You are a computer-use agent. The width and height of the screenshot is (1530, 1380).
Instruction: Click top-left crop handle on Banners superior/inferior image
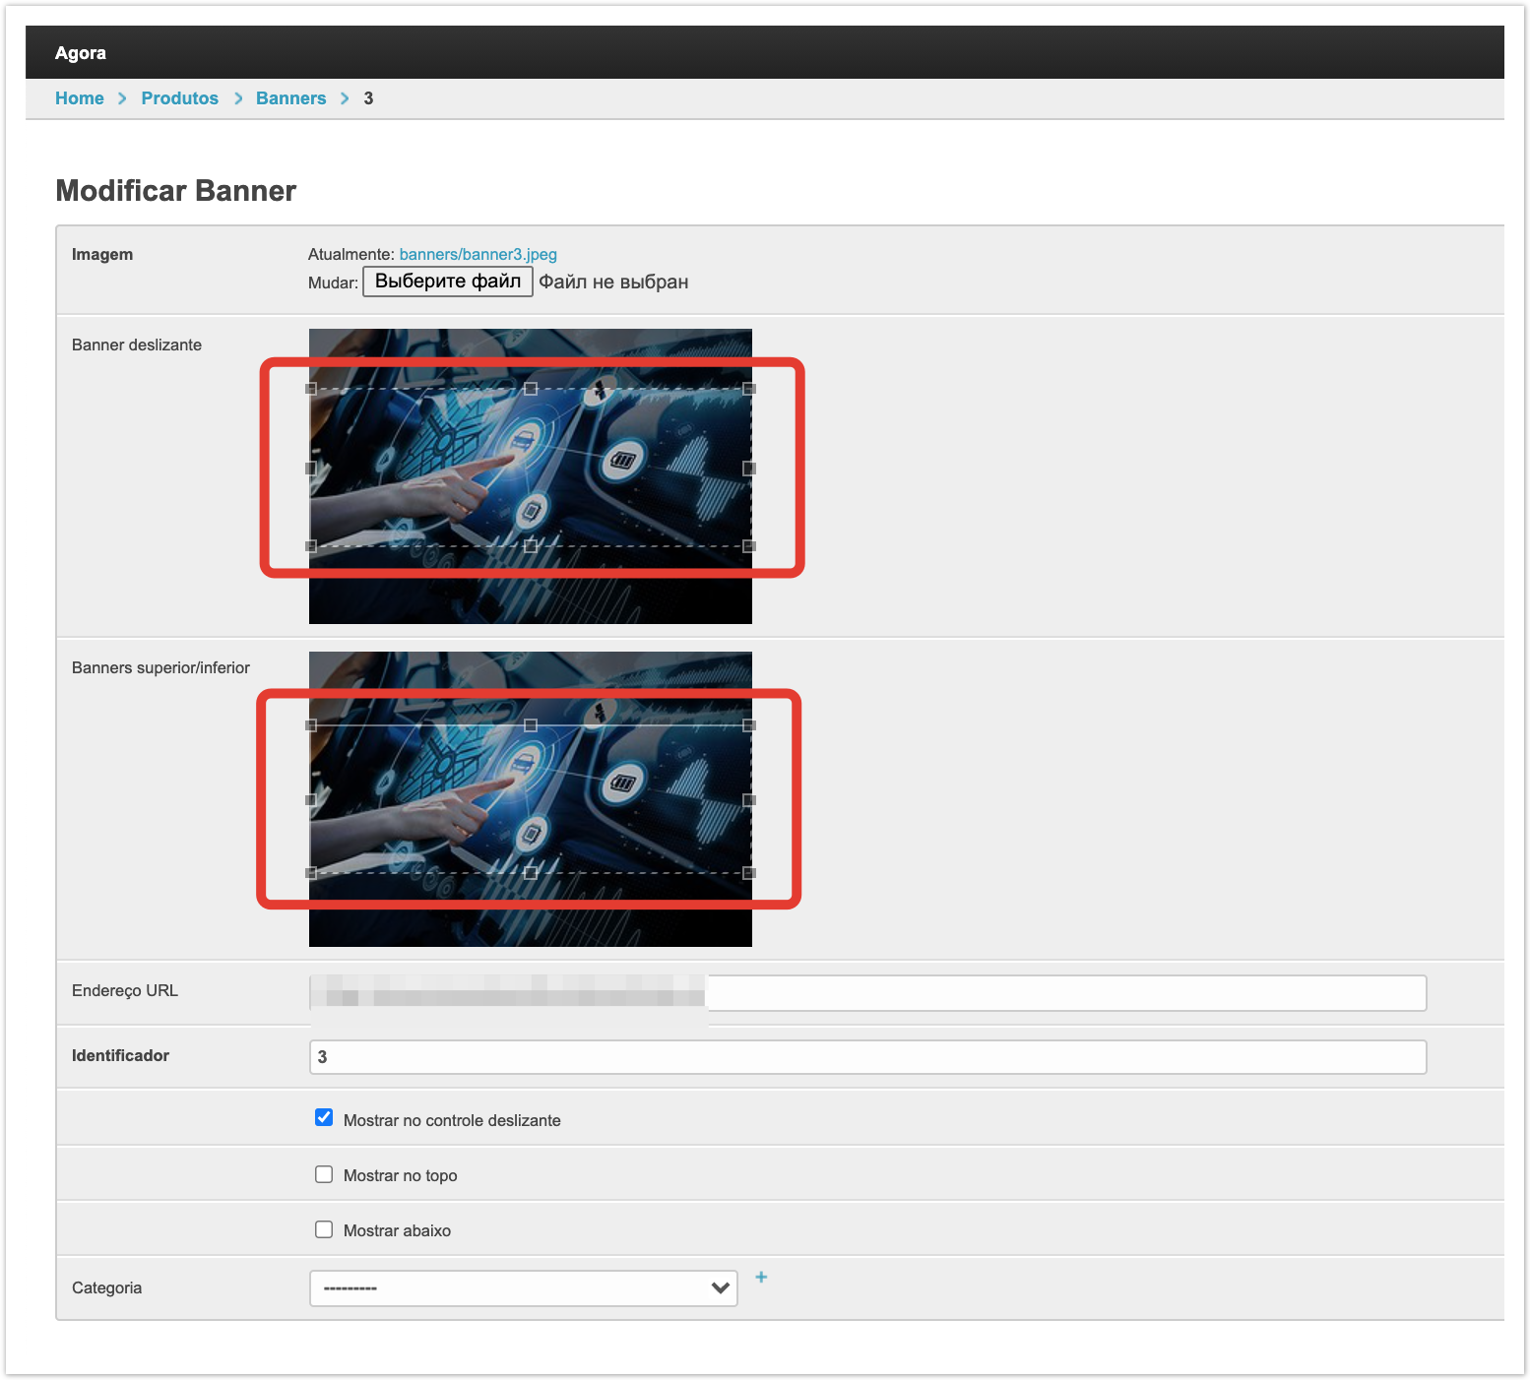click(x=311, y=725)
